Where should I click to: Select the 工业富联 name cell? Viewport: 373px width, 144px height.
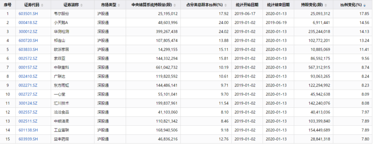(73, 130)
